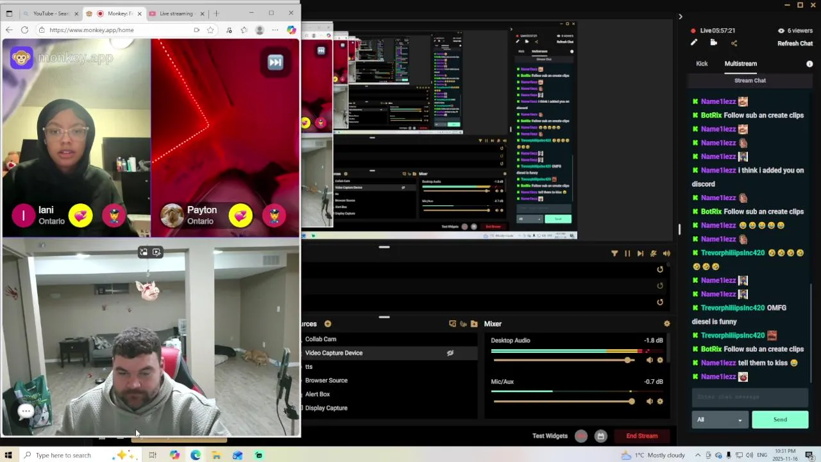Select the Browser Source item
This screenshot has width=821, height=462.
pyautogui.click(x=326, y=381)
